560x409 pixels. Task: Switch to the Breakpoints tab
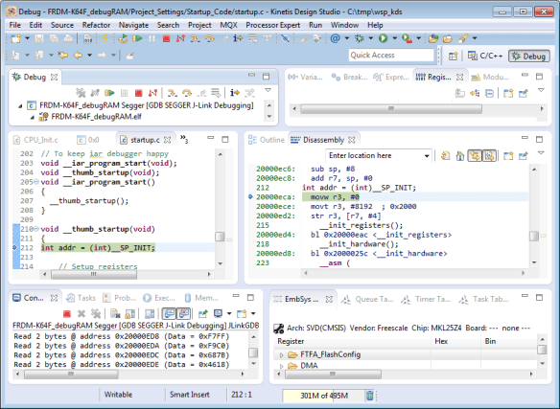(349, 77)
